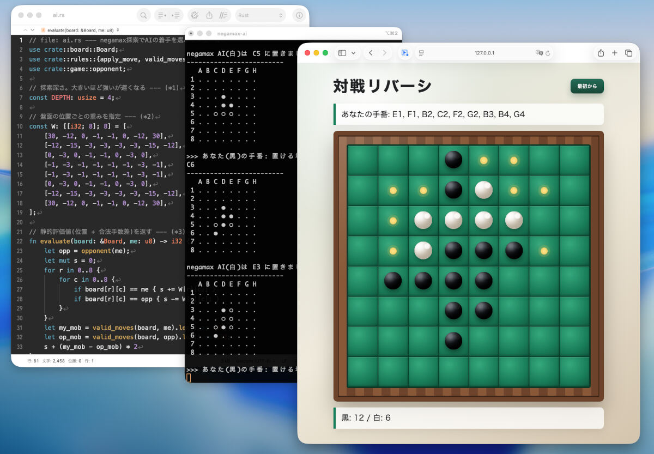Show the Safari tab overview
This screenshot has width=654, height=454.
(x=628, y=53)
